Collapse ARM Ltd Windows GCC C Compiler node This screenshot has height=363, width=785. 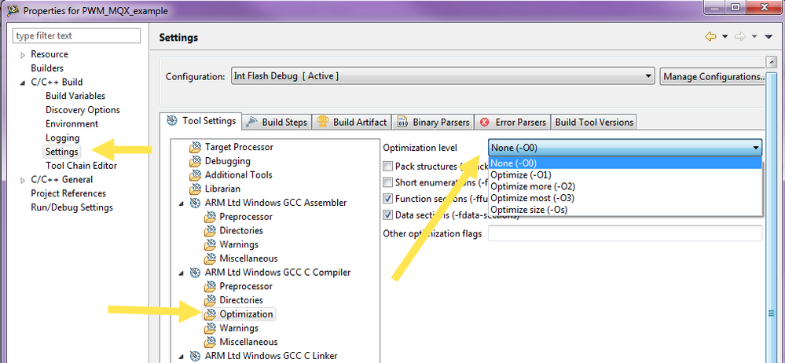(x=182, y=273)
